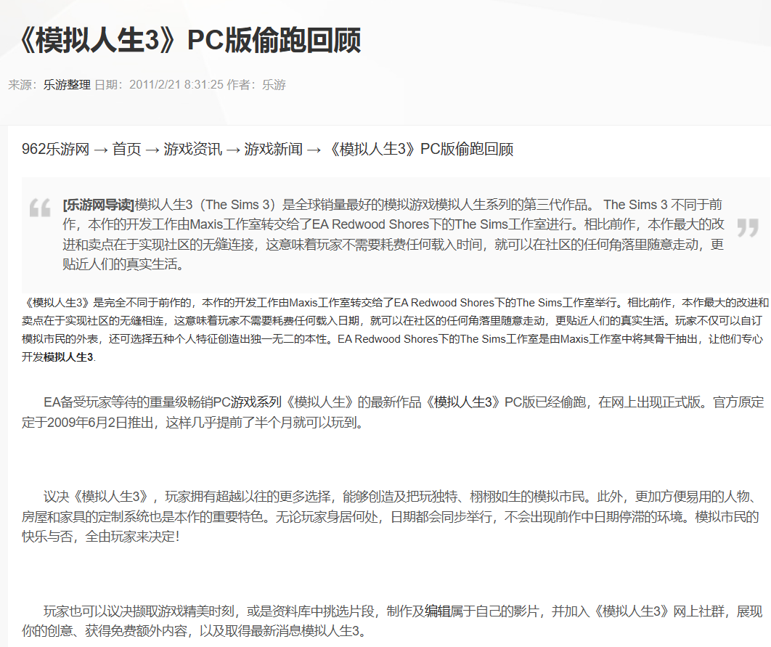Click the opening quotation mark icon

click(x=40, y=208)
